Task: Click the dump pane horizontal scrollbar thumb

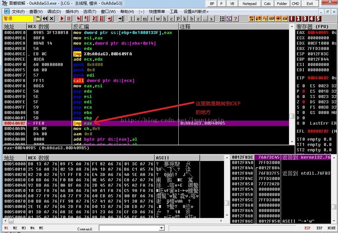Action: (x=11, y=221)
